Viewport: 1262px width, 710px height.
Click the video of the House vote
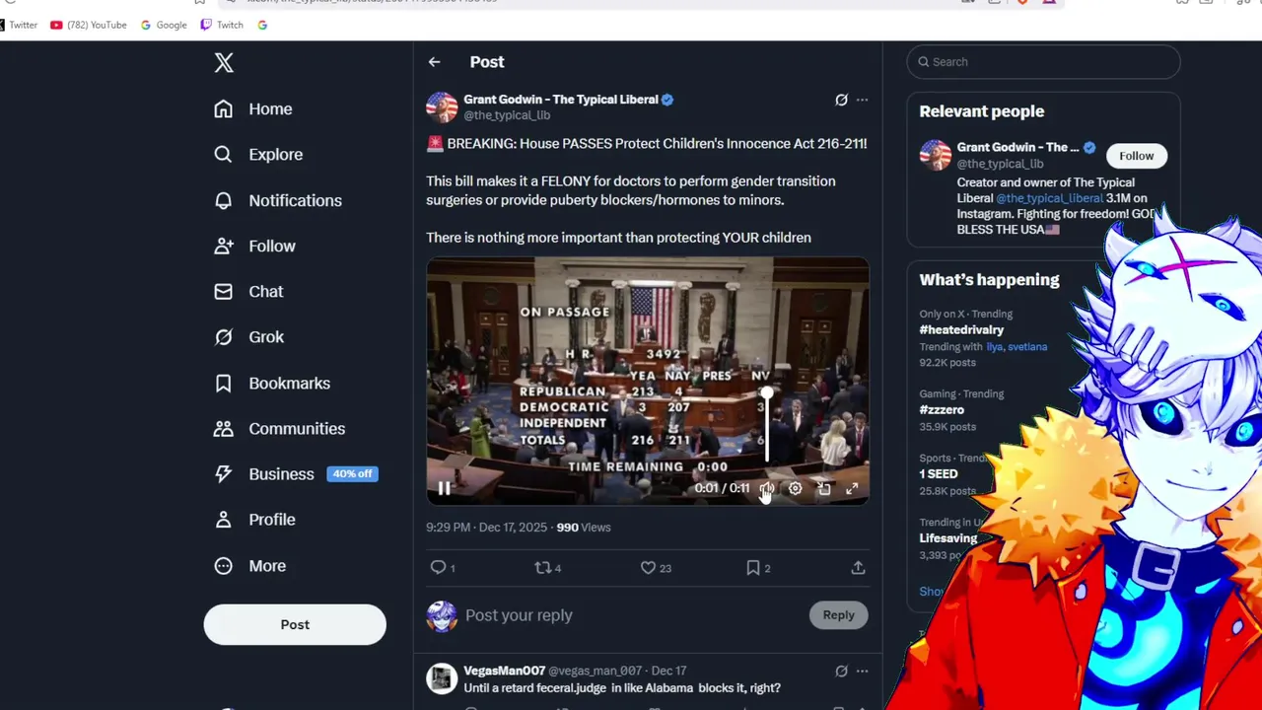coord(648,381)
